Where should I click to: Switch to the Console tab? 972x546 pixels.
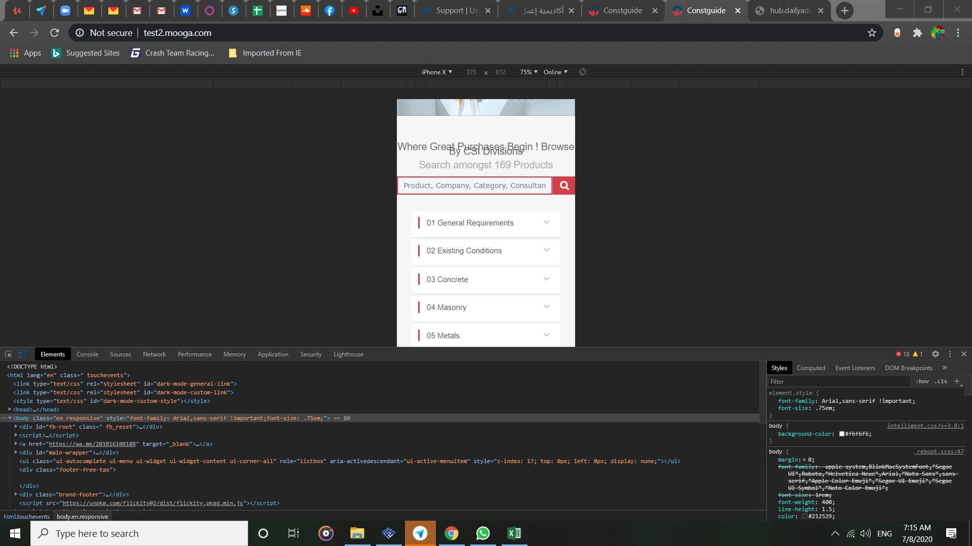(87, 354)
